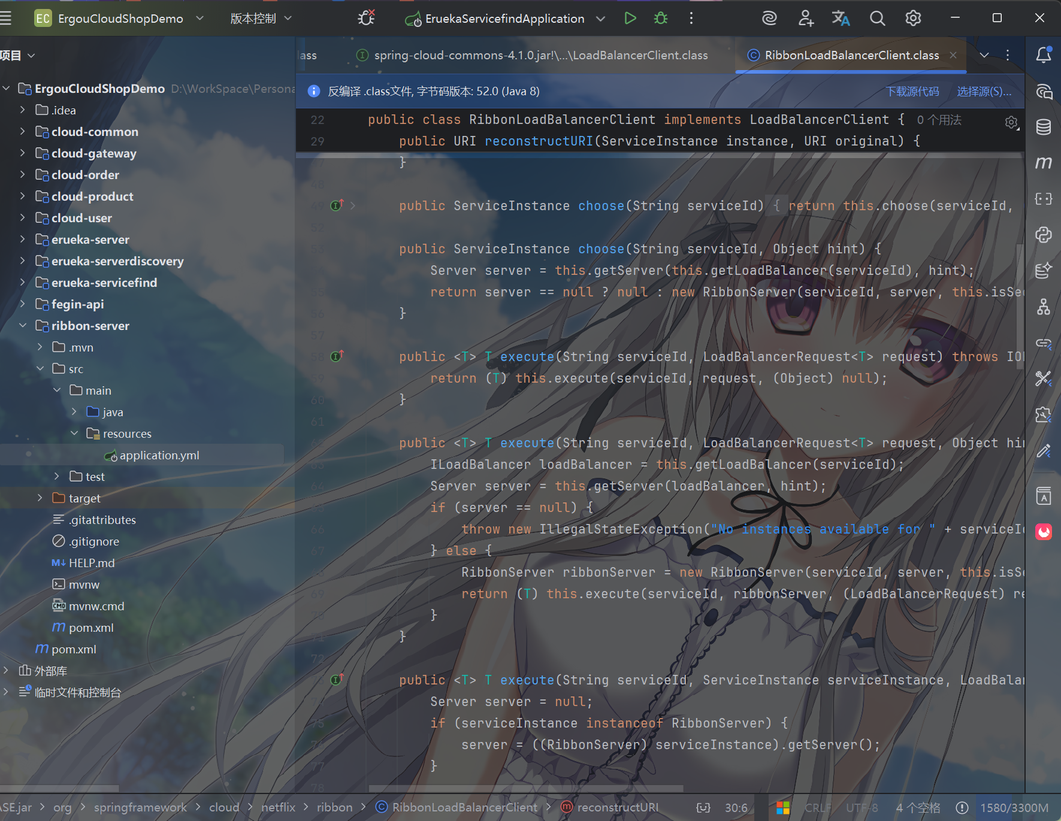Screen dimensions: 1061x821
Task: Open AI chat icon in right sidebar
Action: [x=1044, y=91]
